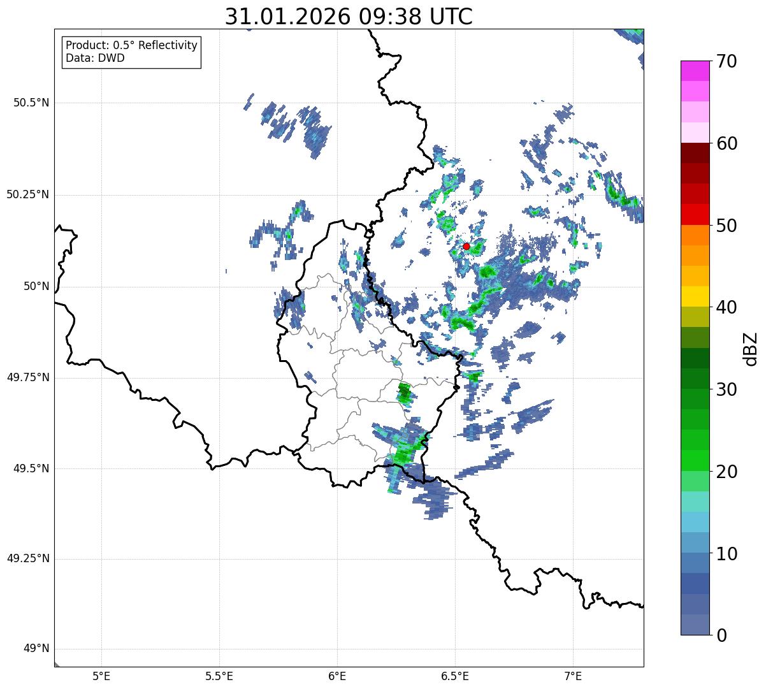Click the 50.25°N latitude tick label
The image size is (766, 689).
(27, 194)
